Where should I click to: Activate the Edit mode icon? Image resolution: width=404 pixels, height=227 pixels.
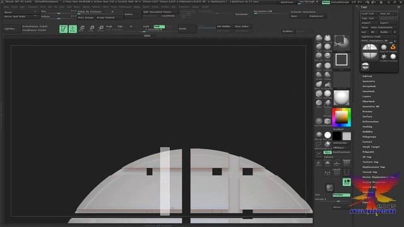tap(63, 29)
